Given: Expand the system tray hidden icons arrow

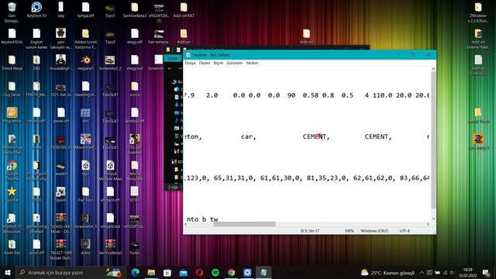Looking at the screenshot, I should coord(422,273).
